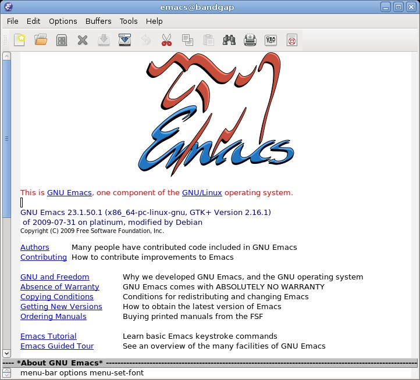This screenshot has width=420, height=380.
Task: Click the GNU/Linux hyperlink
Action: pyautogui.click(x=202, y=193)
